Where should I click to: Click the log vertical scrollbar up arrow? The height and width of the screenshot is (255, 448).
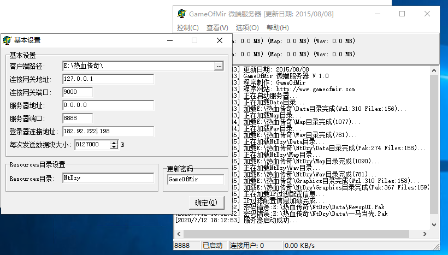click(434, 70)
